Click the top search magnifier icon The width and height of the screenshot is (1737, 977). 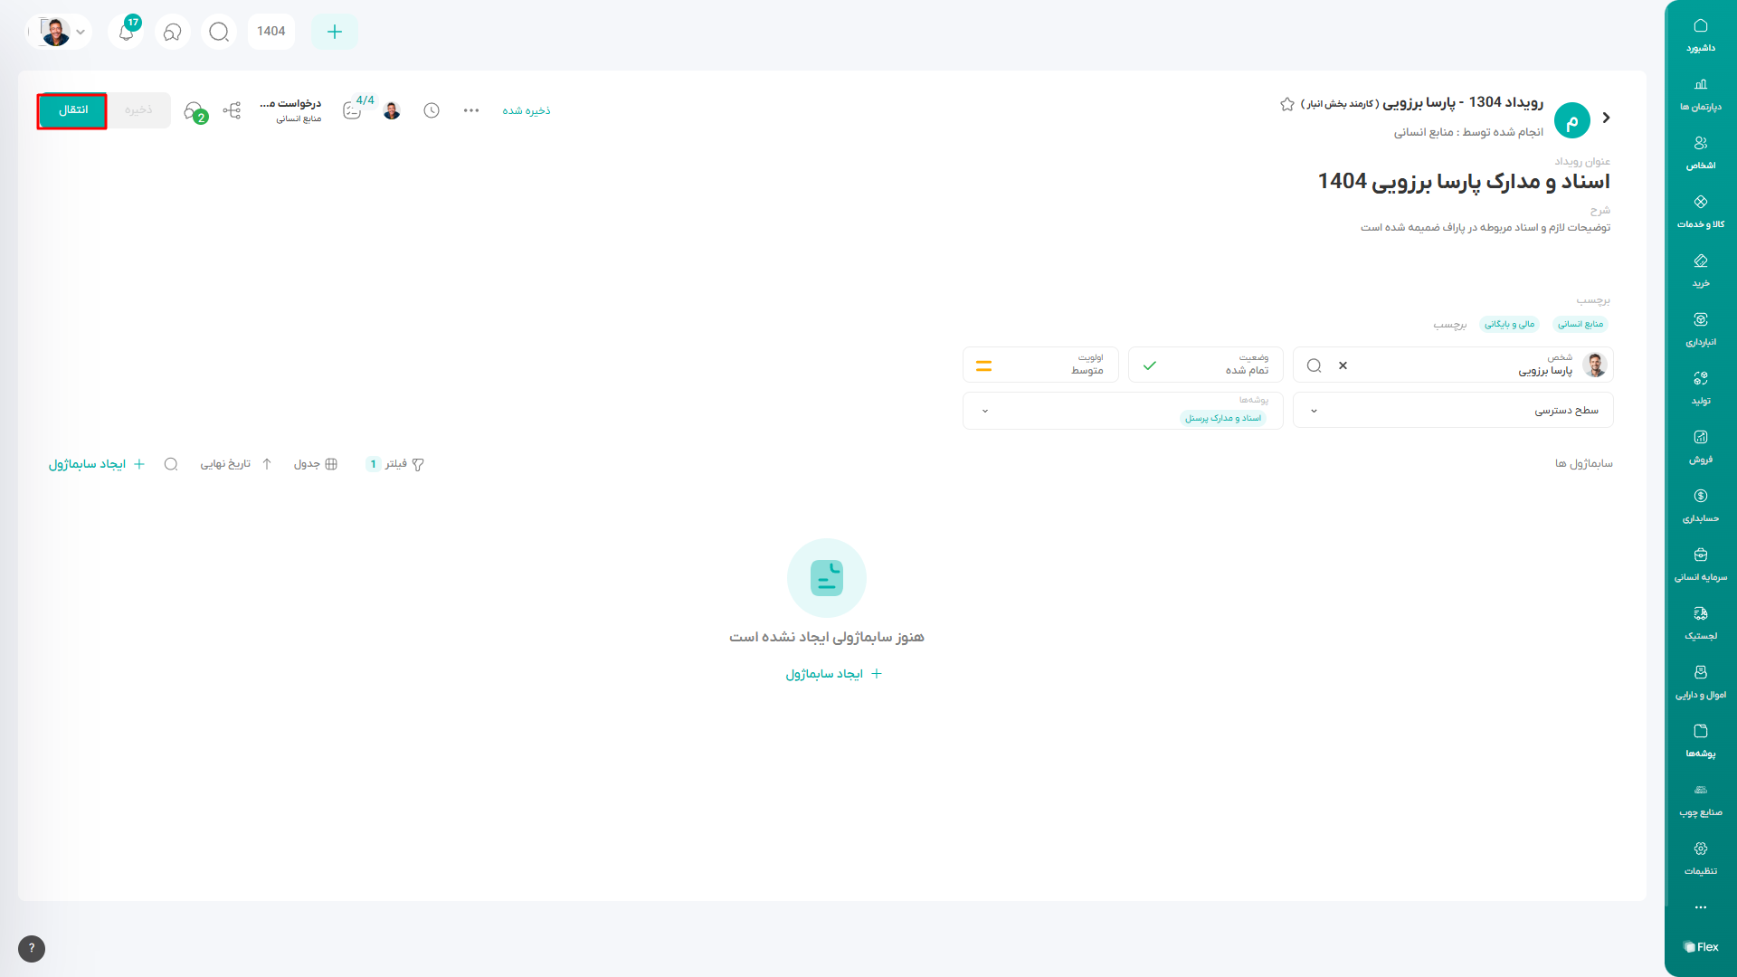click(219, 32)
